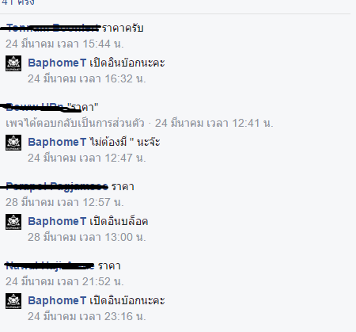
Task: Open the 24 มีนาคม 15:44 timestamp
Action: click(65, 44)
